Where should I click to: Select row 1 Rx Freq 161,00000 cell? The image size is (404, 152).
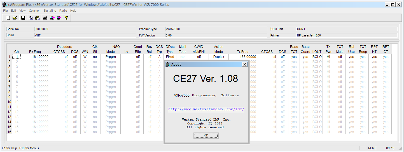[x=35, y=57]
